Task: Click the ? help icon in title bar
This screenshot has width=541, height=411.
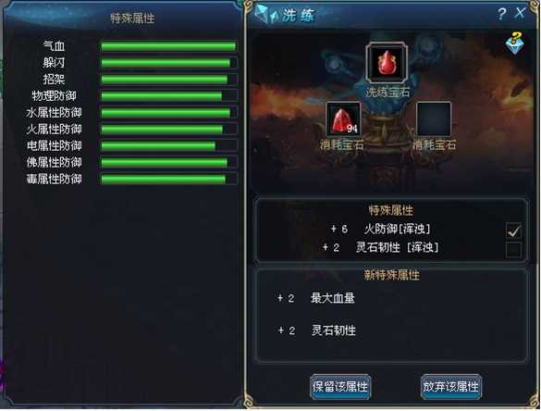Action: [x=501, y=14]
